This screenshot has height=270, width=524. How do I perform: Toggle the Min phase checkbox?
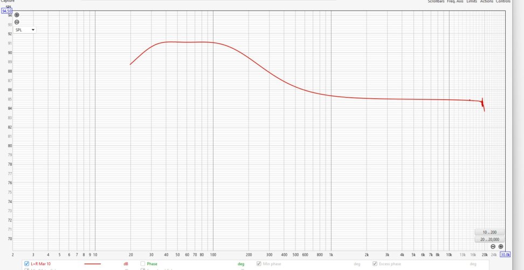[259, 264]
